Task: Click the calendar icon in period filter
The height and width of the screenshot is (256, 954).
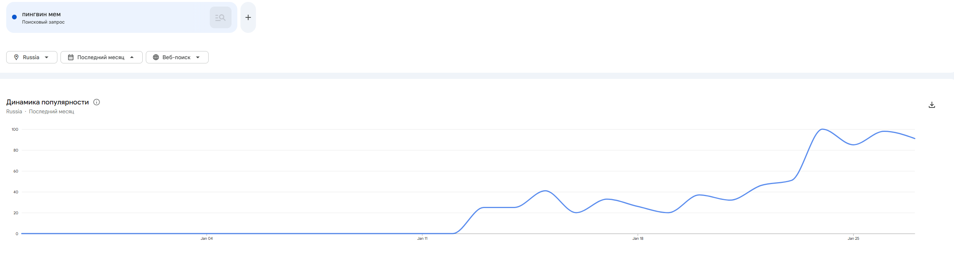Action: pyautogui.click(x=71, y=57)
